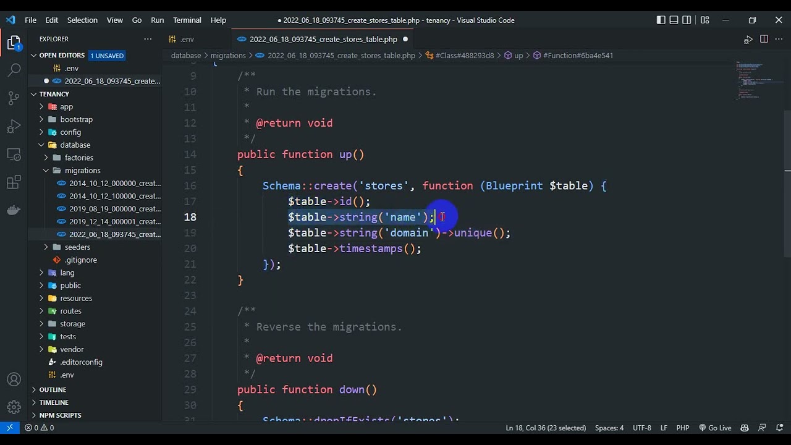791x445 pixels.
Task: Open the Run and Debug view
Action: point(14,126)
